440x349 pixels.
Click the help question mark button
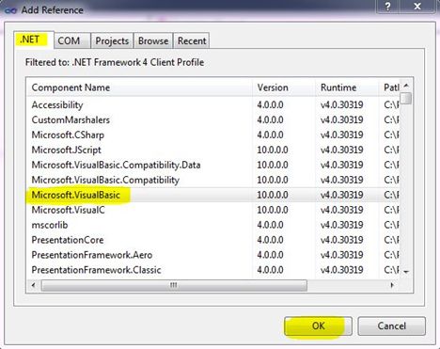pyautogui.click(x=387, y=6)
